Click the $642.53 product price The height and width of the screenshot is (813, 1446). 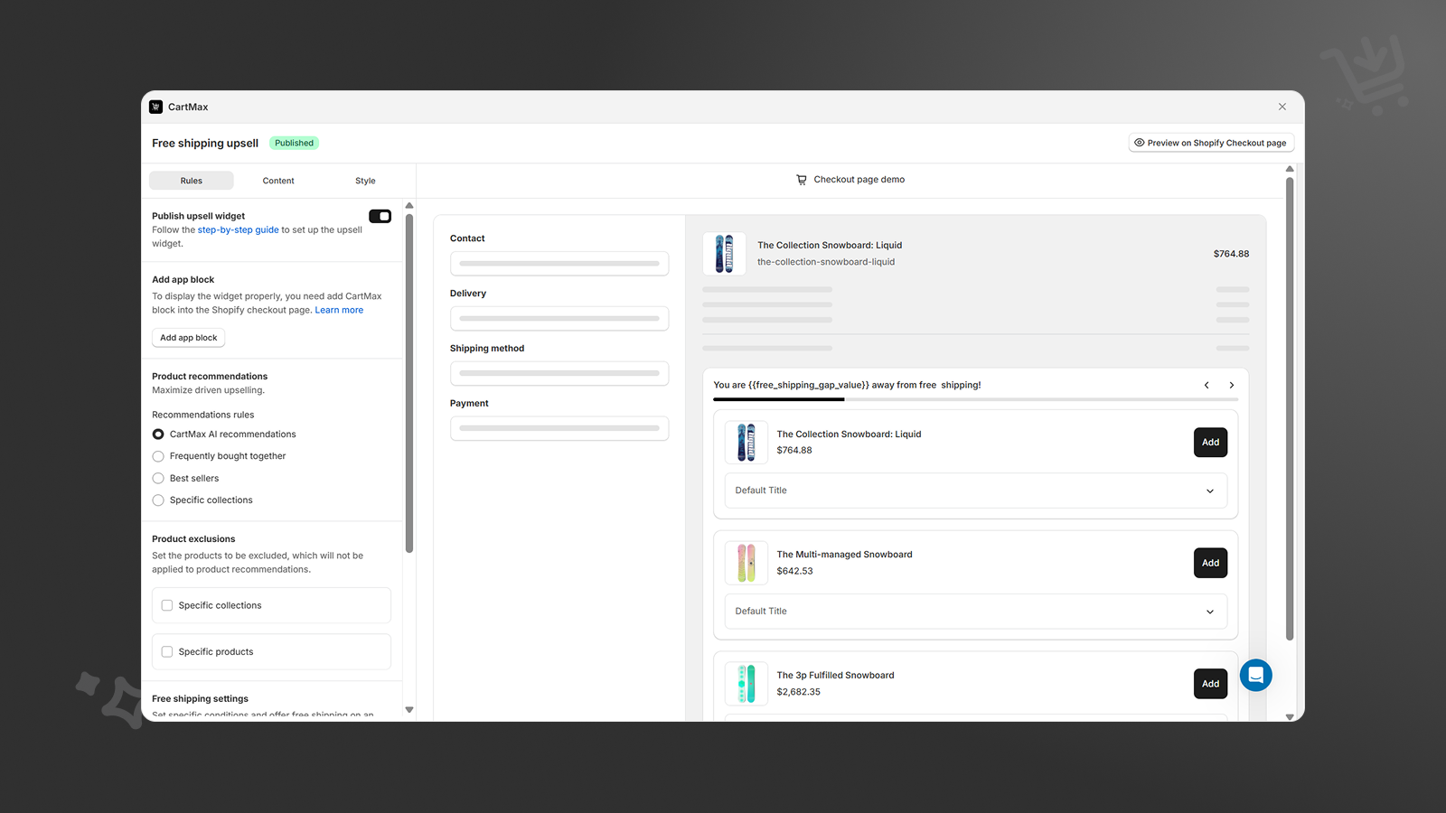pos(795,571)
